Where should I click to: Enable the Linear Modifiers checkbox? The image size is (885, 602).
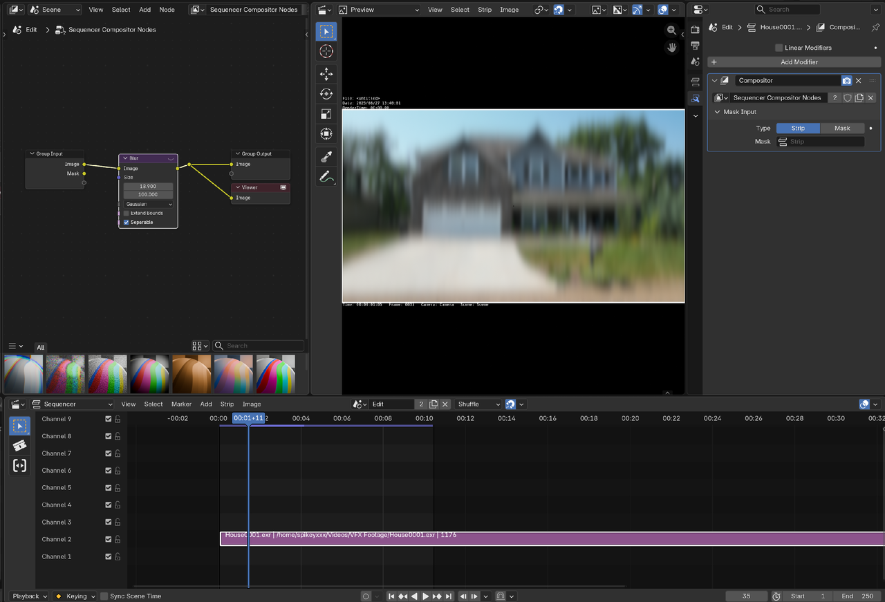(x=779, y=48)
